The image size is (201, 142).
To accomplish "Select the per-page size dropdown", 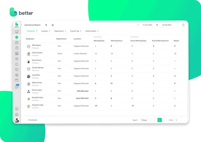I will click(x=145, y=120).
